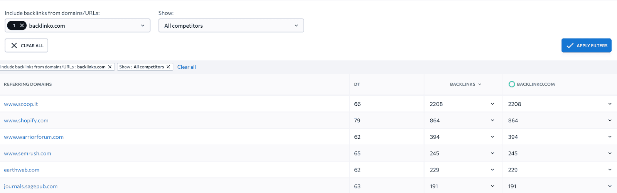This screenshot has height=193, width=617.
Task: Expand the 229 backlinks cell for earthweb.com
Action: click(492, 170)
